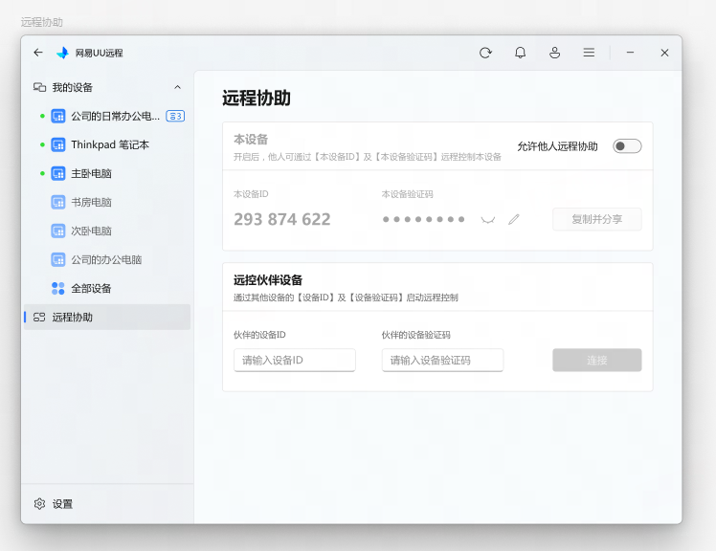Show the hidden device verification code
716x551 pixels.
tap(488, 219)
